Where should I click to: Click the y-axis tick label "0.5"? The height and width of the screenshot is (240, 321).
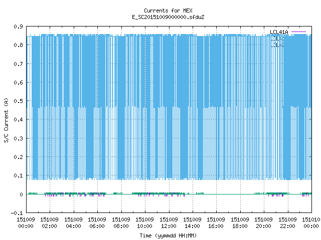click(x=18, y=101)
